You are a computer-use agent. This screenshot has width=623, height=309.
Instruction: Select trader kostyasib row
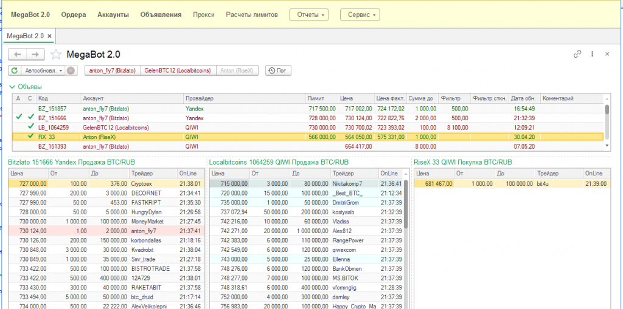click(307, 212)
